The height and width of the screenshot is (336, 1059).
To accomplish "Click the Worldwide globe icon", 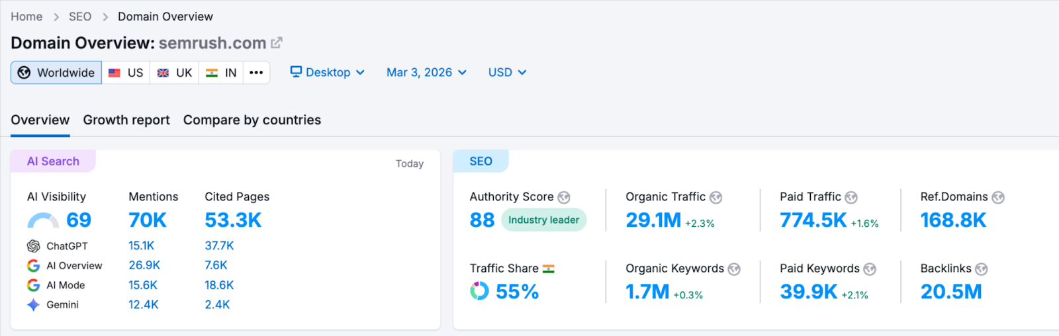I will coord(24,73).
